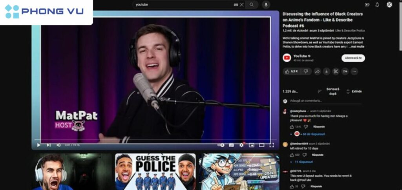Play the video
Viewport: 402px width, 190px height.
[39, 145]
